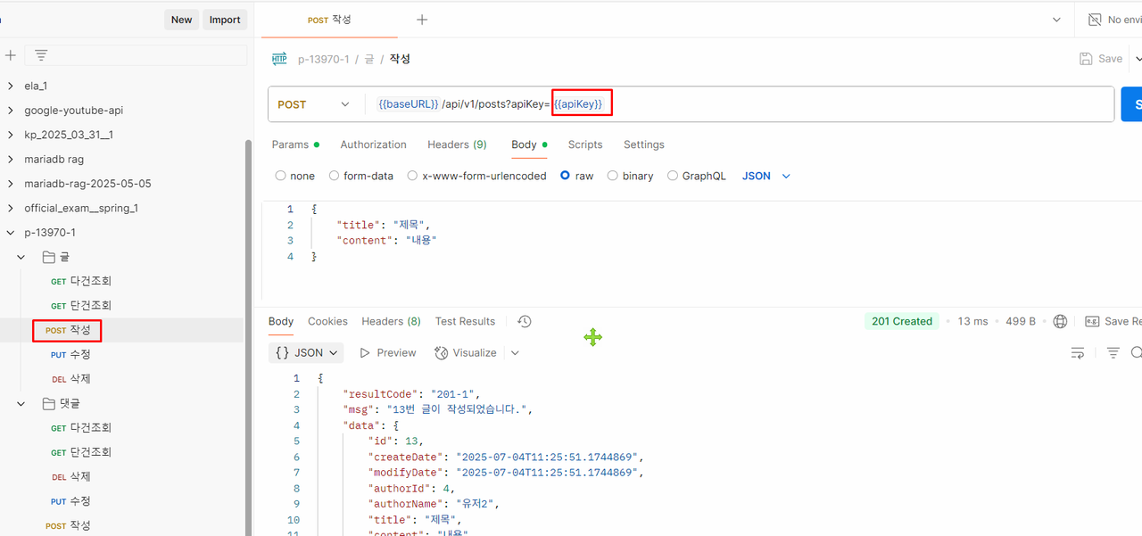This screenshot has width=1142, height=536.
Task: Open GET 다건조회 under 글 folder
Action: pos(80,281)
